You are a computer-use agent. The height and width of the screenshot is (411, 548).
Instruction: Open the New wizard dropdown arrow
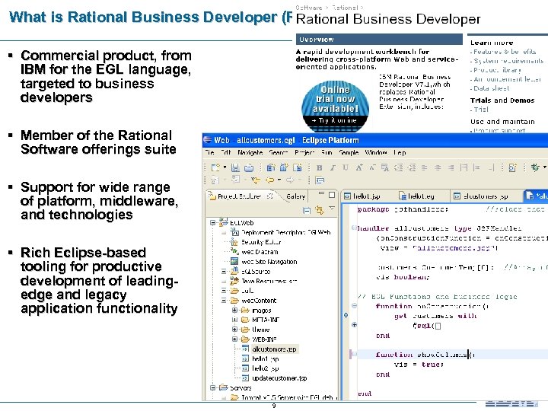pyautogui.click(x=225, y=167)
